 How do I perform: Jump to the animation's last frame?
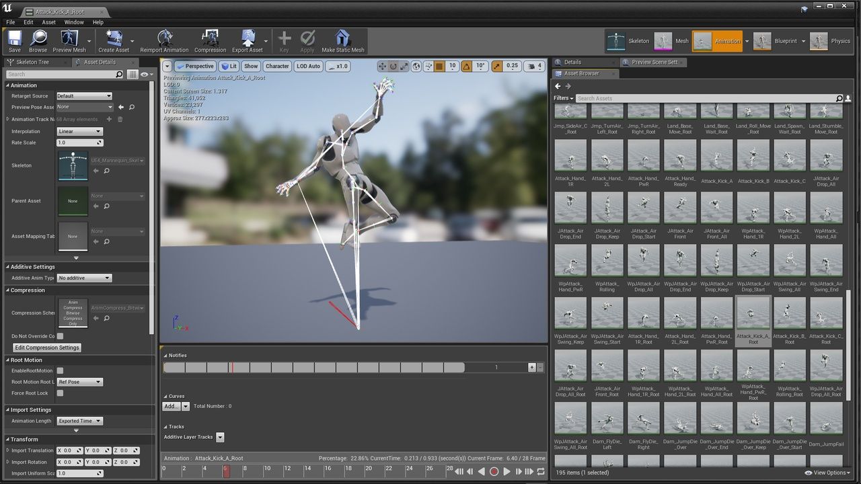pos(529,472)
